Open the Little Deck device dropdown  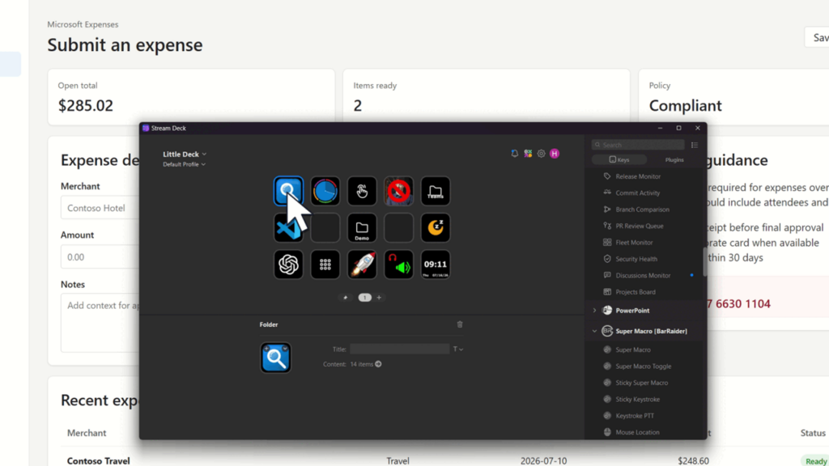click(x=185, y=155)
